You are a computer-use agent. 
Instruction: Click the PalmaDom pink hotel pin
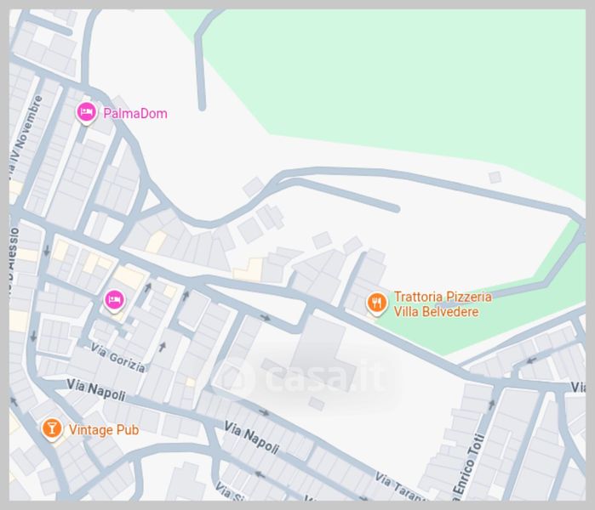(x=86, y=112)
